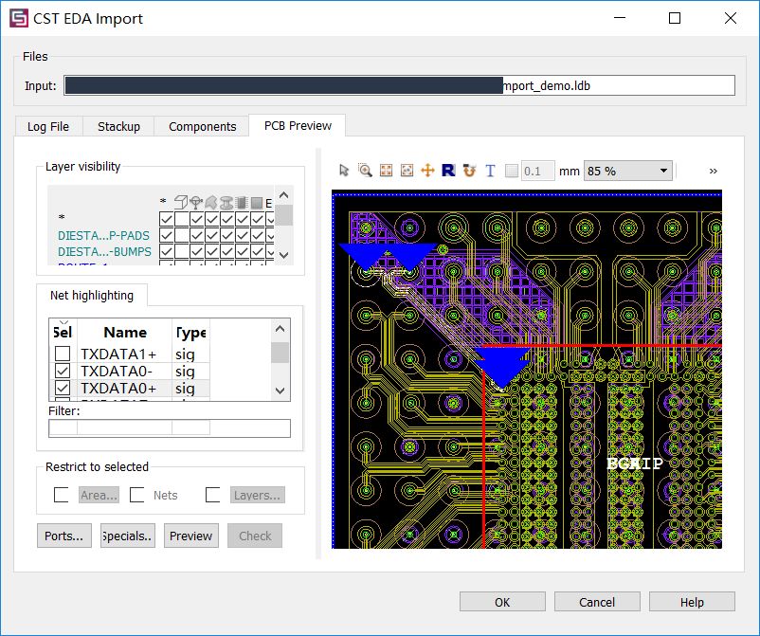The height and width of the screenshot is (636, 760).
Task: Select the Net highlighting tab
Action: tap(92, 295)
